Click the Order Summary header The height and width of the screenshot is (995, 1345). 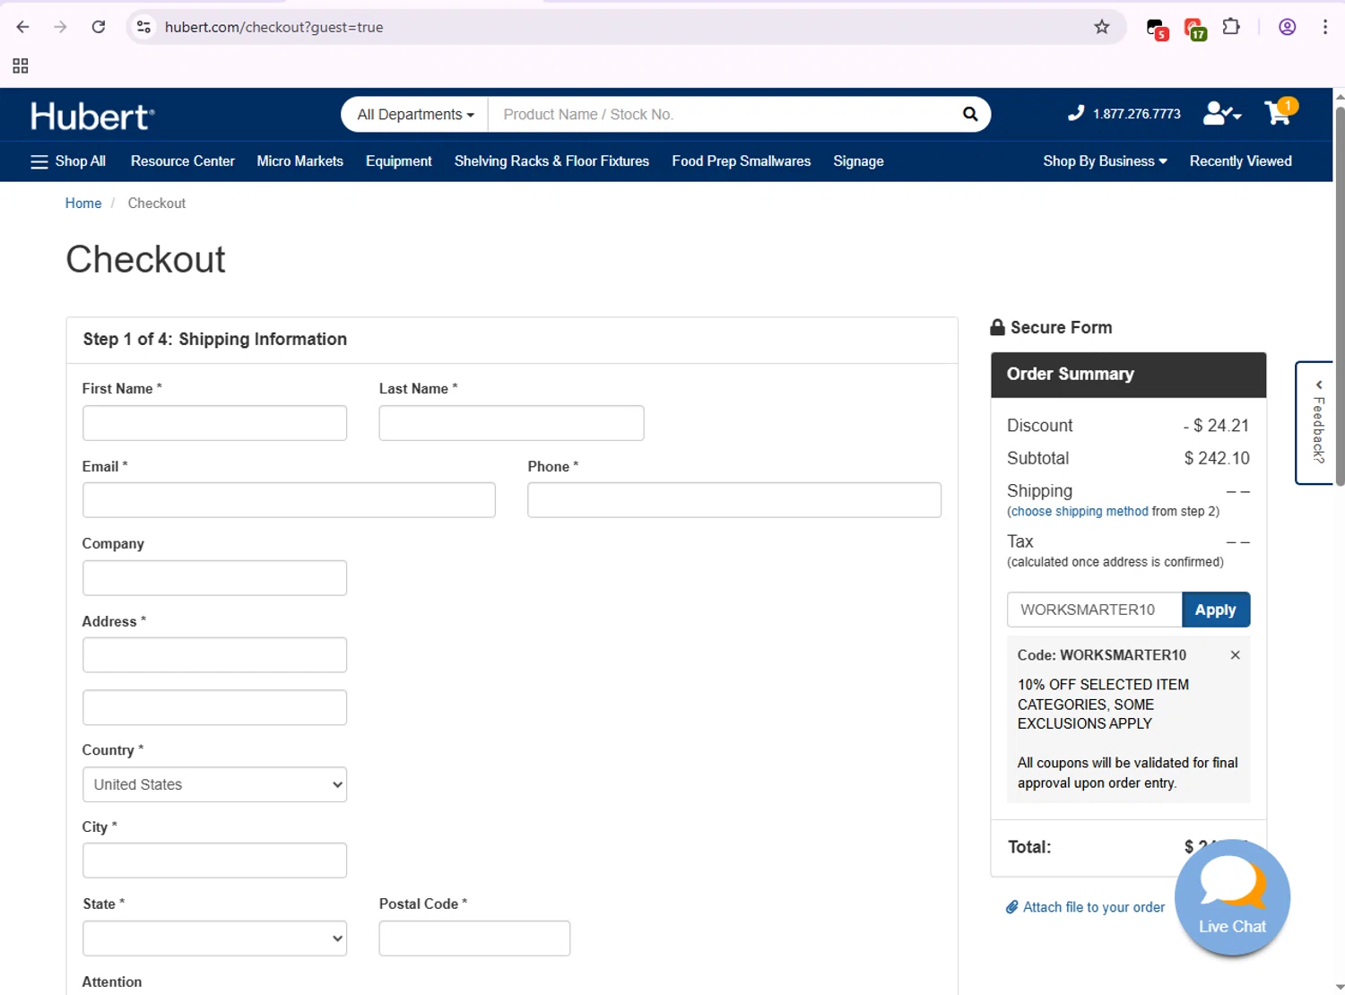pos(1128,375)
